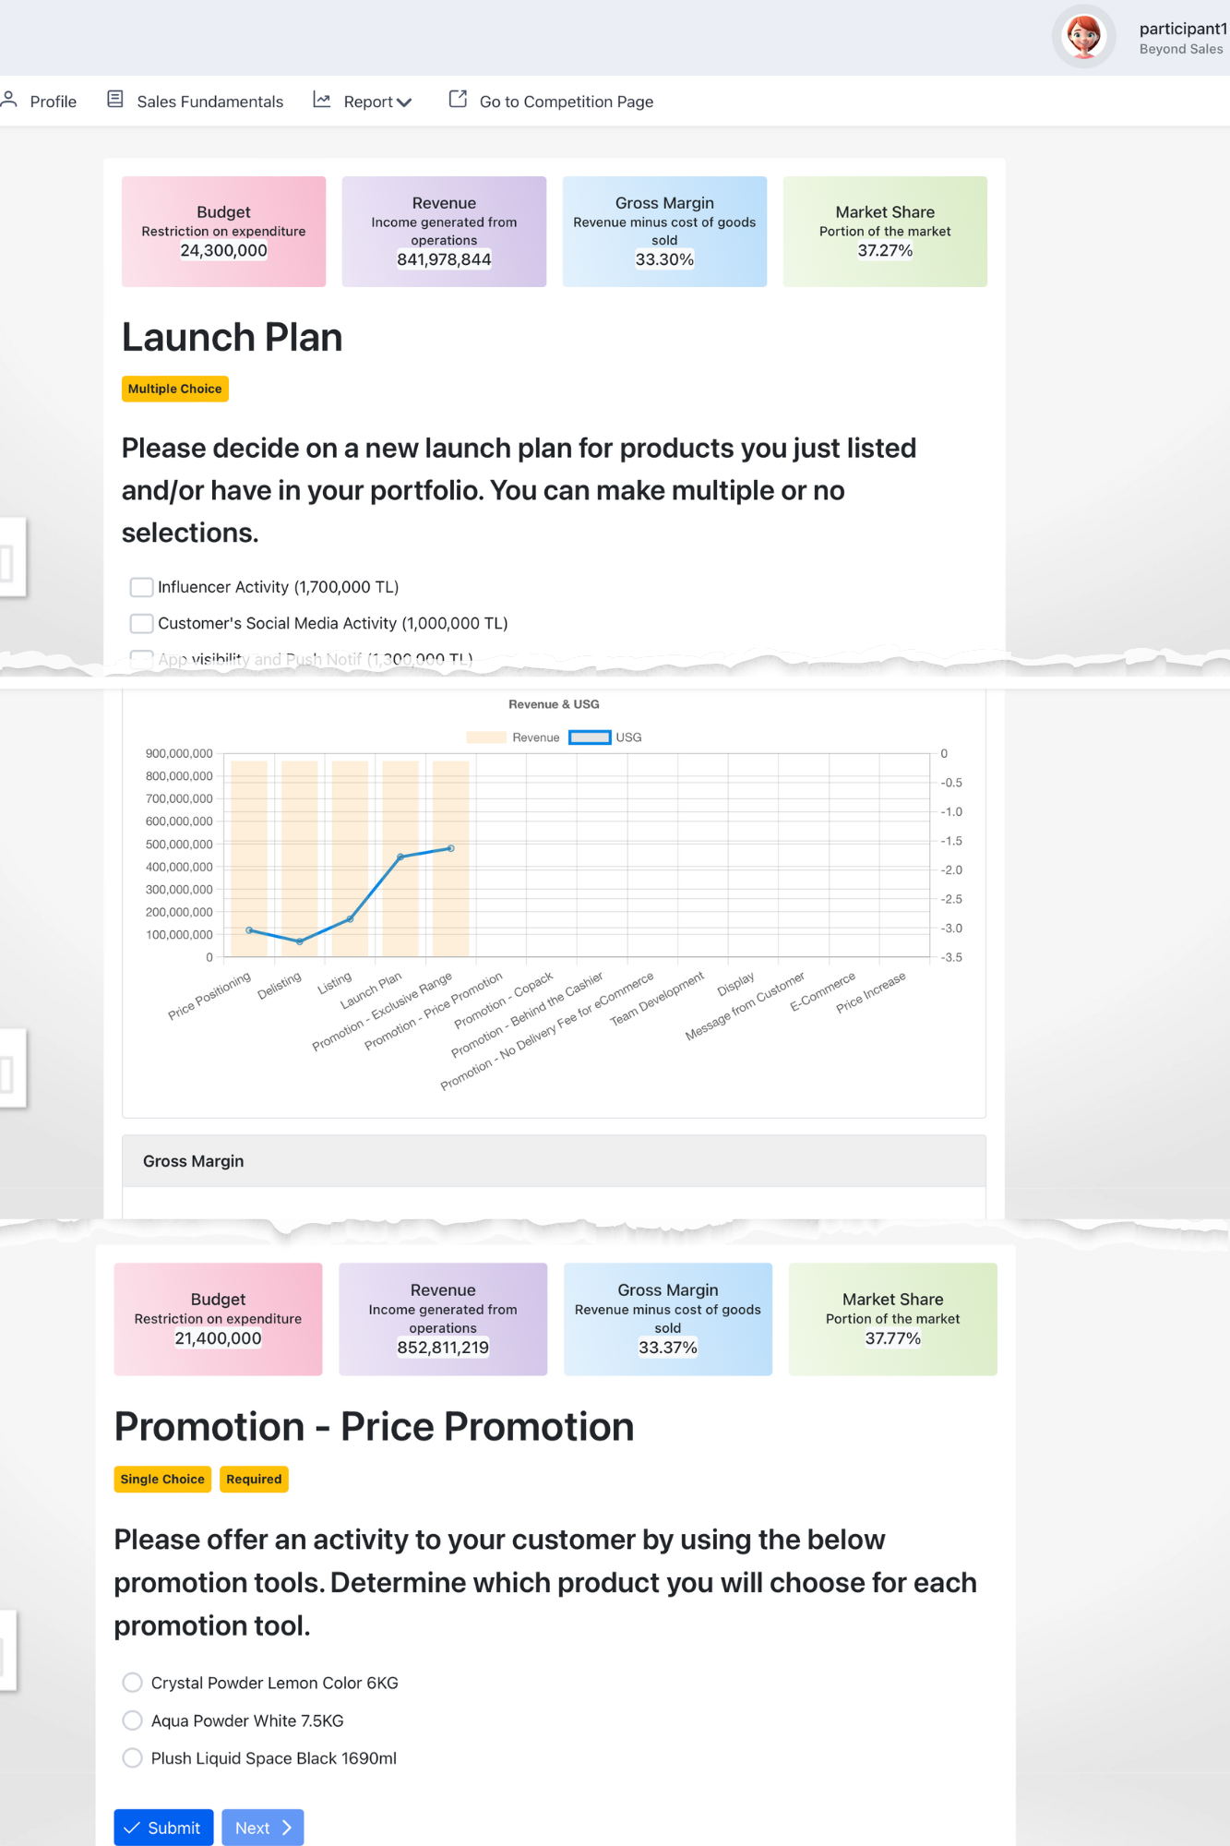The image size is (1230, 1846).
Task: Toggle the Revenue legend color box
Action: pos(485,737)
